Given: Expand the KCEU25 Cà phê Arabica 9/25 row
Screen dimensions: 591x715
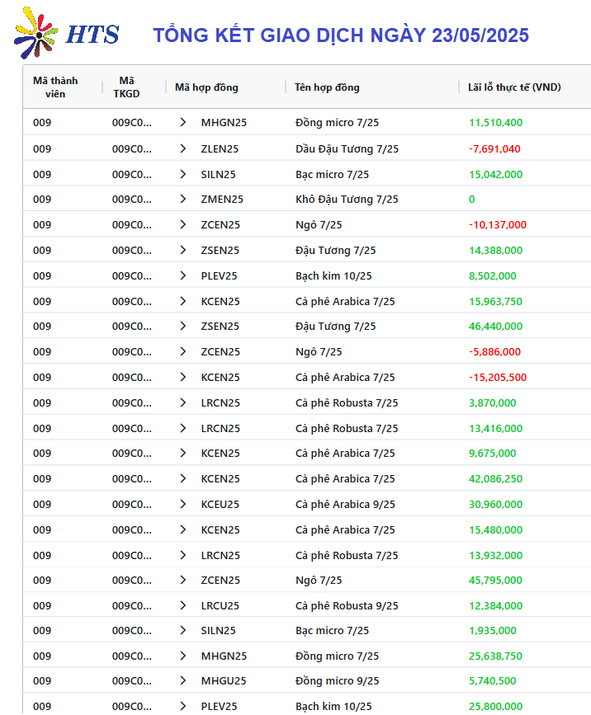Looking at the screenshot, I should point(183,505).
